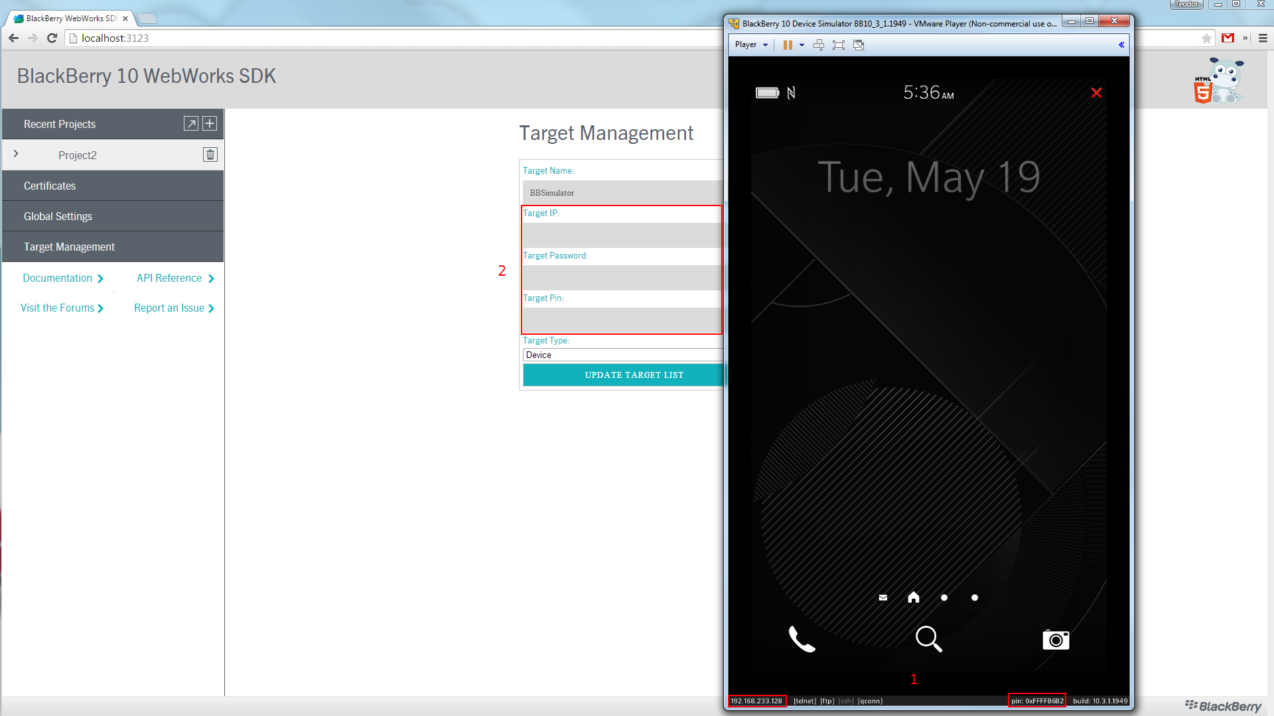
Task: Click Visit the Forums link
Action: click(62, 308)
